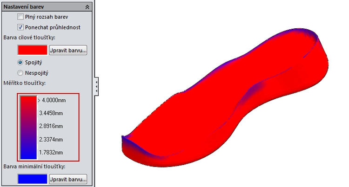Select the Spojitý radio option
This screenshot has height=187, width=349.
click(x=20, y=62)
